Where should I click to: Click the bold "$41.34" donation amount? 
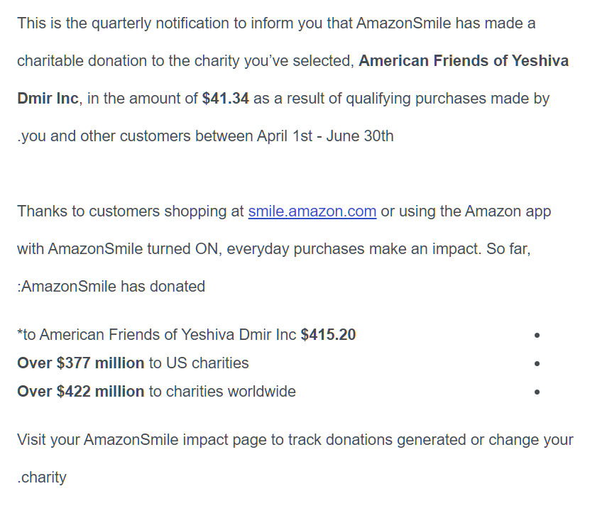(x=225, y=99)
